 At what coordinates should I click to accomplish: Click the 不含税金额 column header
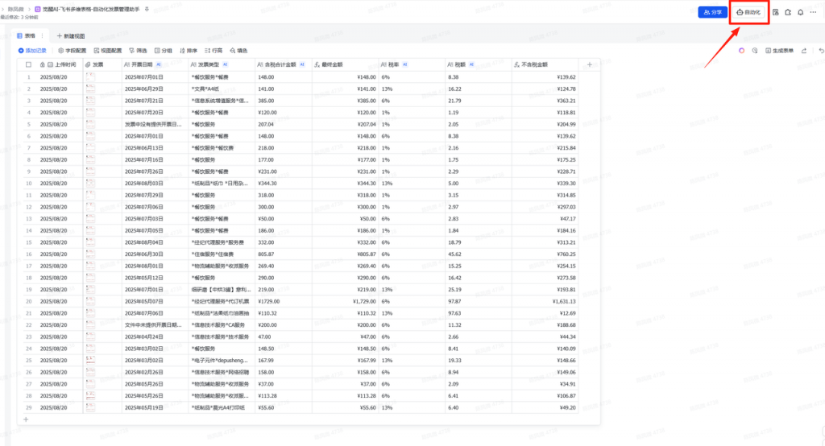pos(545,64)
